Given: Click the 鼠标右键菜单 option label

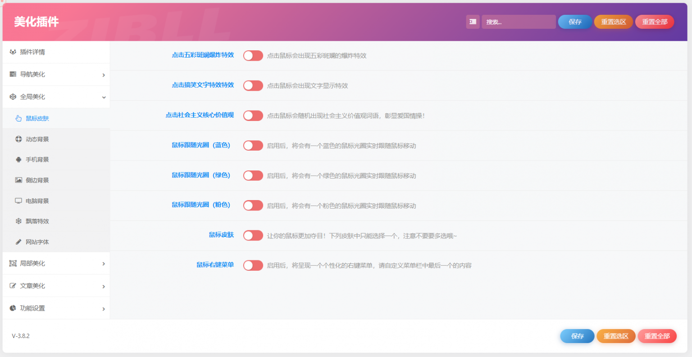Looking at the screenshot, I should [215, 265].
